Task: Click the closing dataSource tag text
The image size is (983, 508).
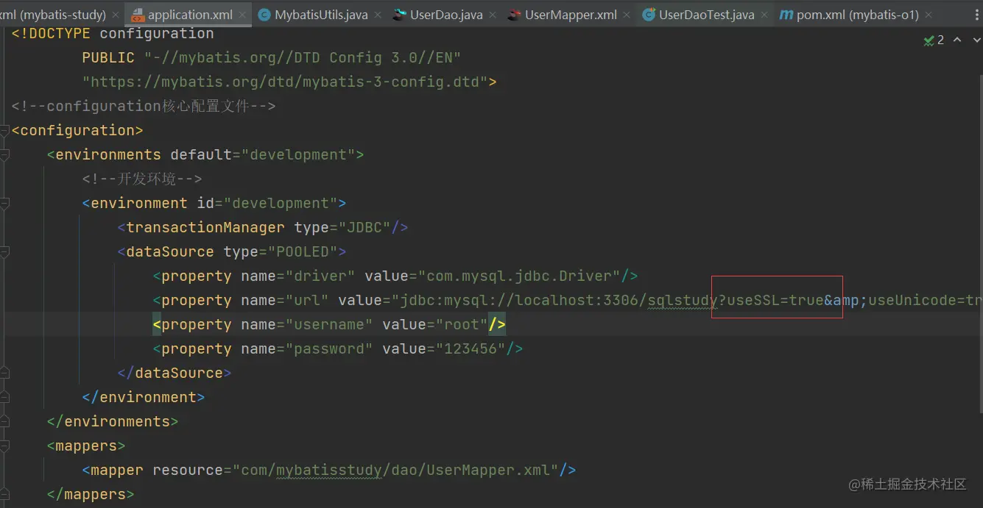Action: click(175, 373)
